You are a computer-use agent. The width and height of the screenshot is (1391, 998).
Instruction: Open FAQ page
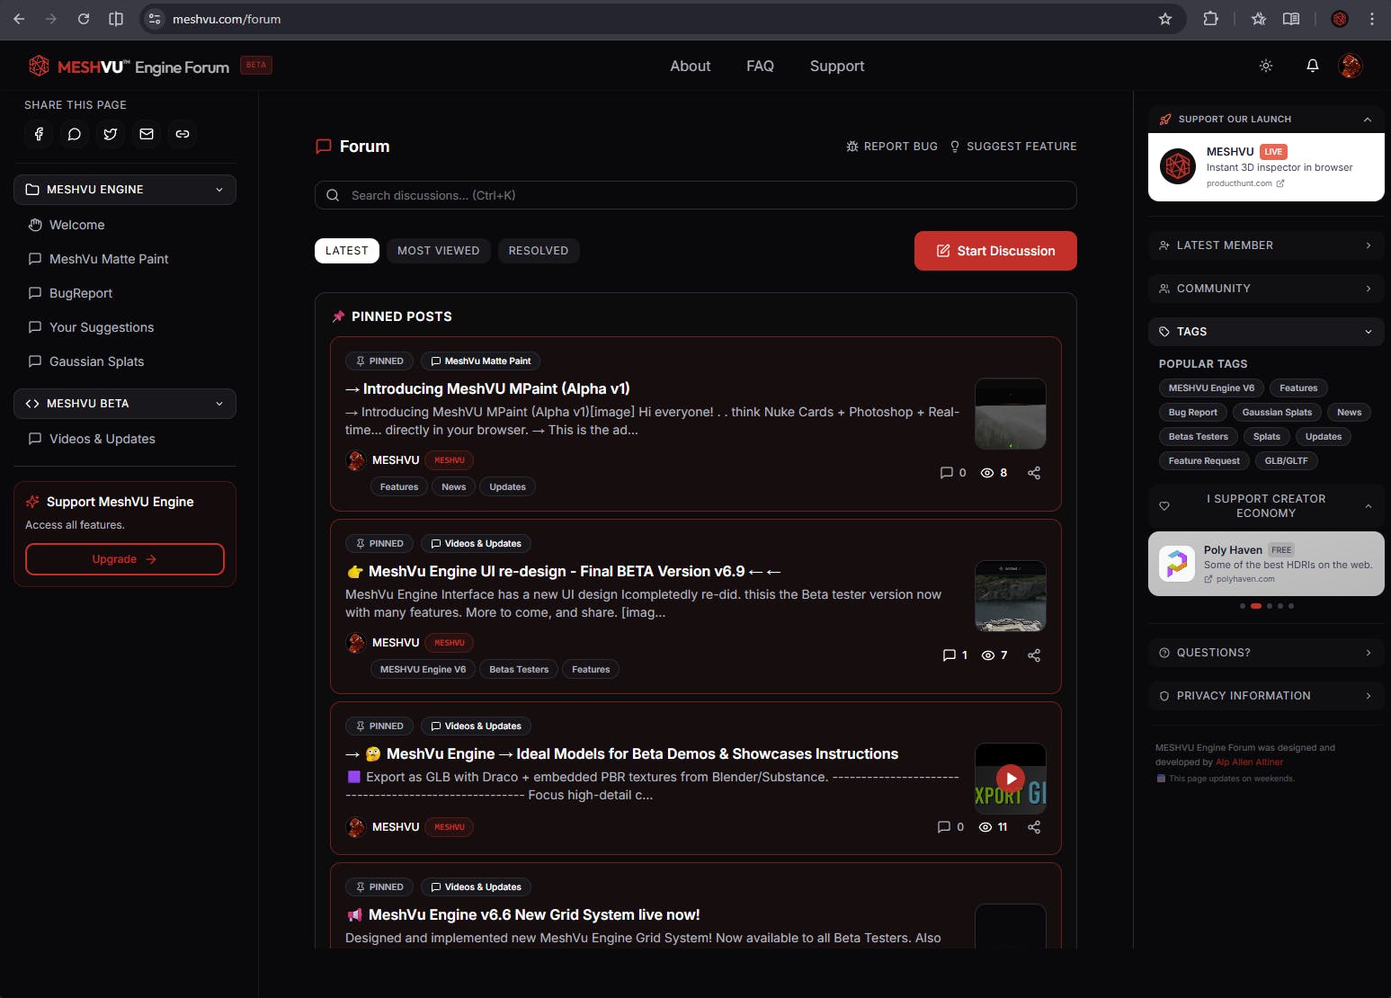coord(760,66)
